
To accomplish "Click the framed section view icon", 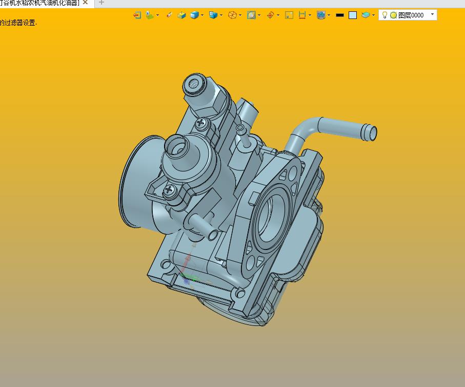I will click(x=251, y=15).
